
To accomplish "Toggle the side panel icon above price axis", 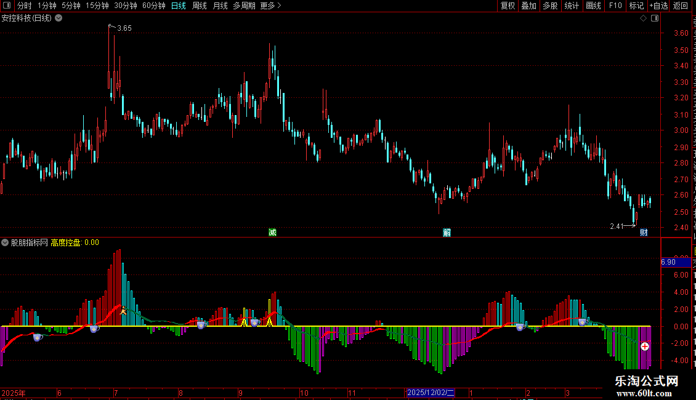I will point(655,18).
